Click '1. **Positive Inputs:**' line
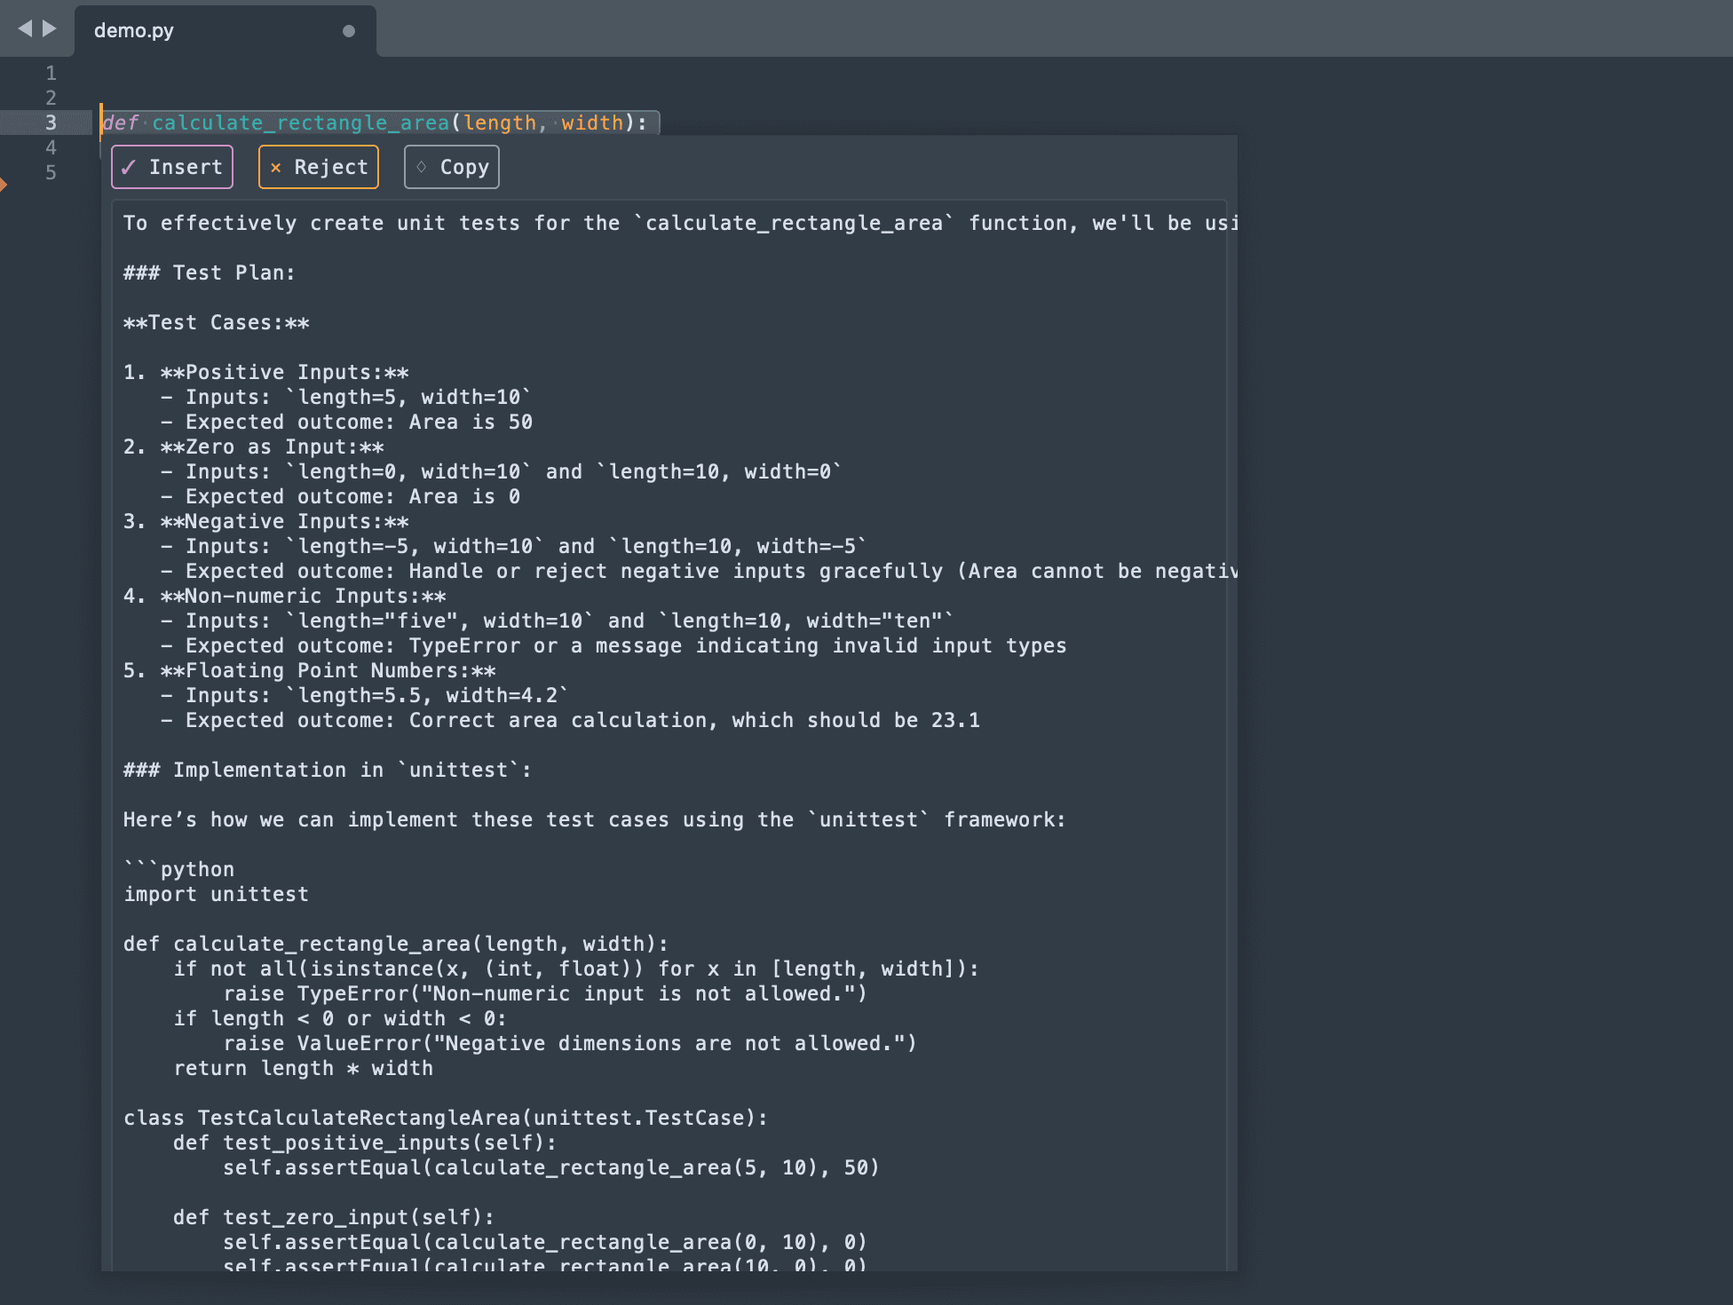This screenshot has width=1733, height=1305. pyautogui.click(x=266, y=372)
